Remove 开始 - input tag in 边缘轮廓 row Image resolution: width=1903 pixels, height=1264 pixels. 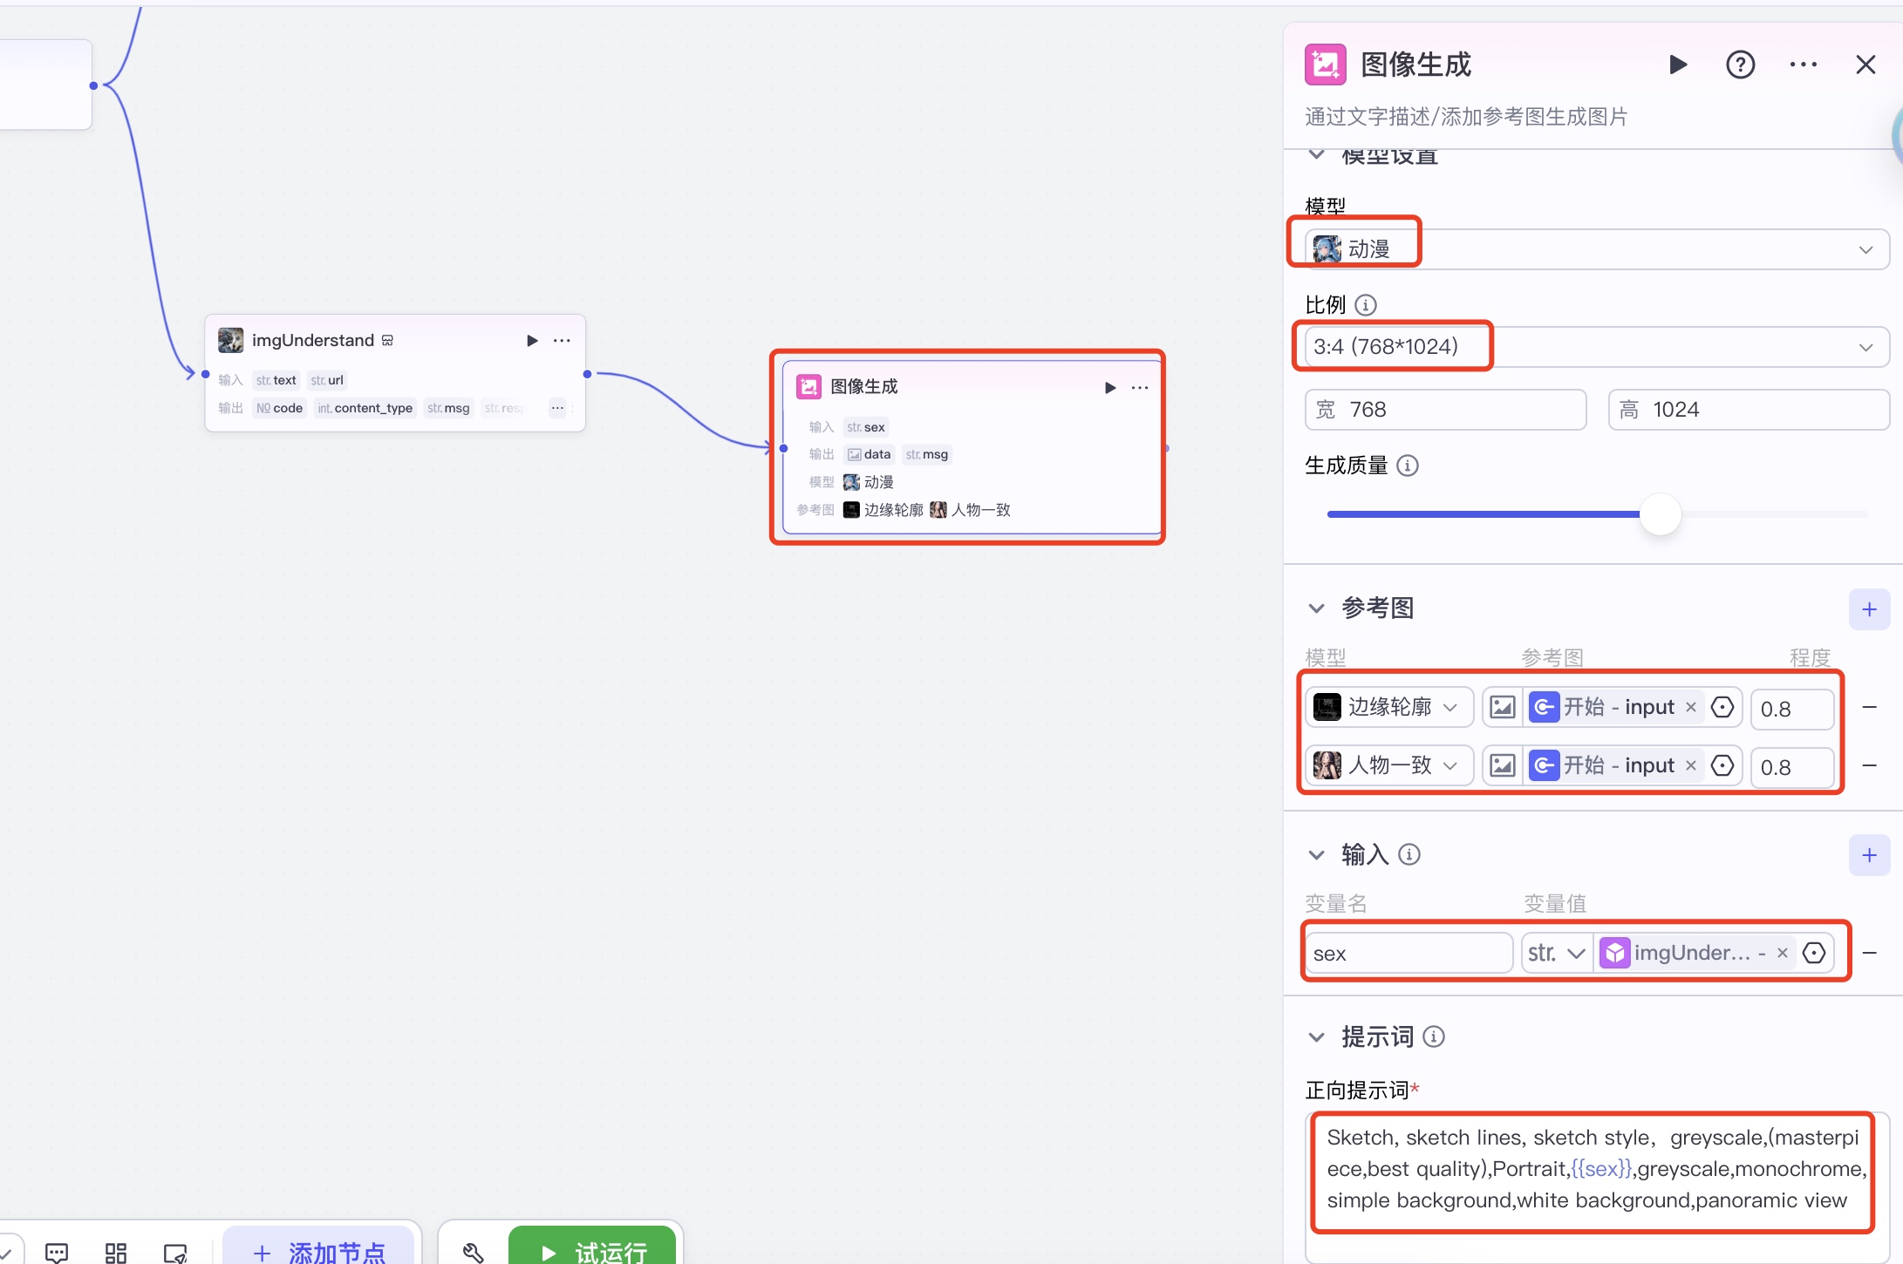coord(1691,707)
